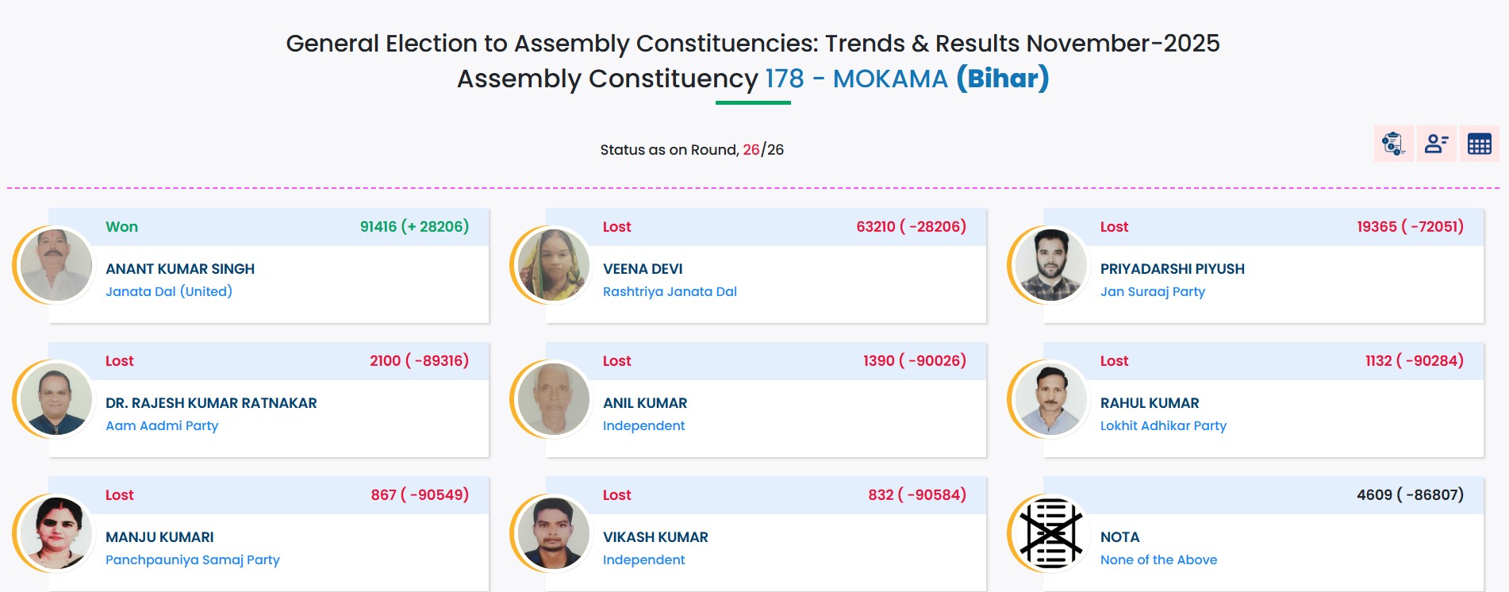Click the Rashtriya Janata Dal party link
The width and height of the screenshot is (1509, 592).
pos(669,291)
